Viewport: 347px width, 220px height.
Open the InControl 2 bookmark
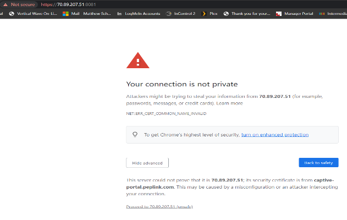tap(181, 14)
